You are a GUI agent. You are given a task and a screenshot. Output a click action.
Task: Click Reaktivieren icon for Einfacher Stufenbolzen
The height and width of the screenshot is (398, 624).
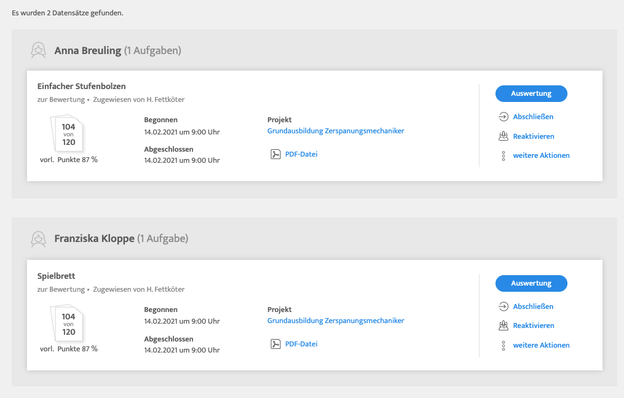click(x=504, y=136)
